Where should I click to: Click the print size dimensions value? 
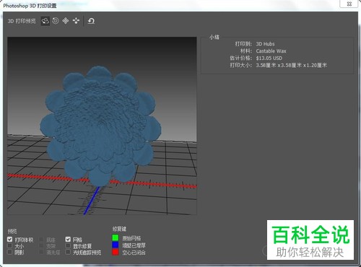click(292, 65)
